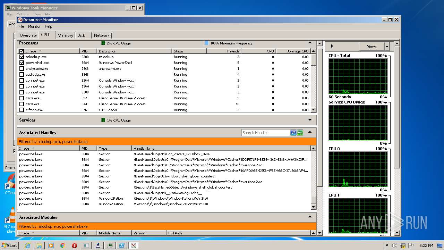Open the Views dropdown arrow
This screenshot has width=444, height=250.
[387, 47]
